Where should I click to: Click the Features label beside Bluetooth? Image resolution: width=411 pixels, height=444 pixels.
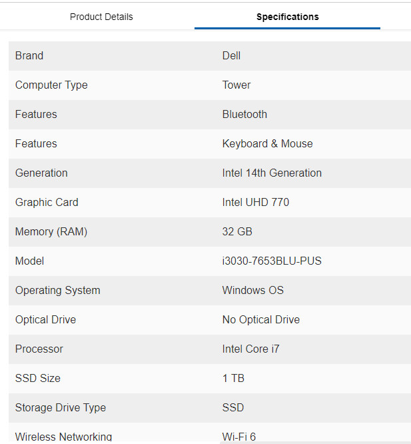[x=36, y=115]
